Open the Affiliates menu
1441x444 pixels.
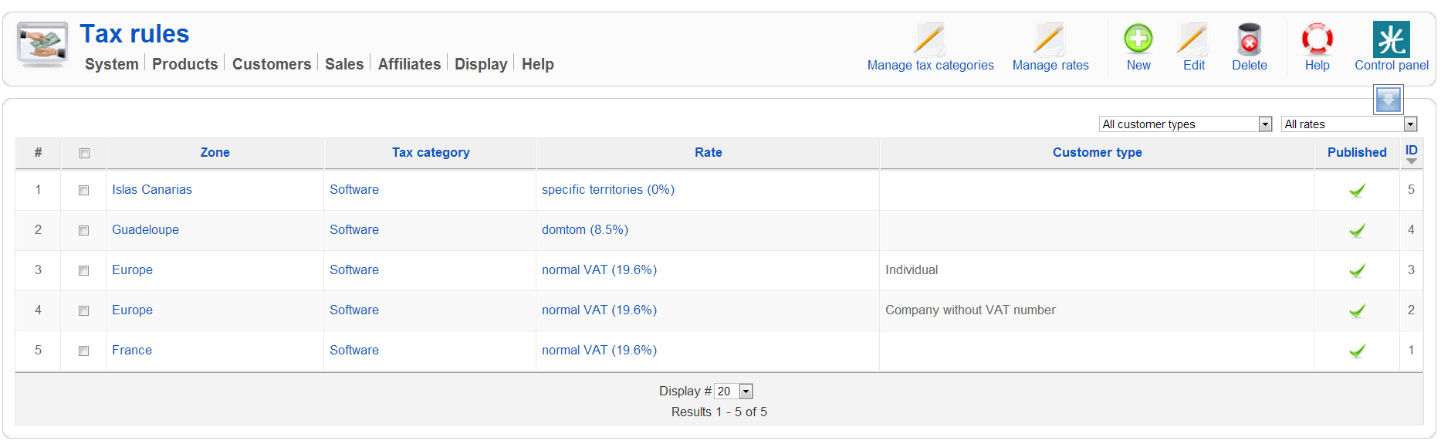[x=409, y=64]
